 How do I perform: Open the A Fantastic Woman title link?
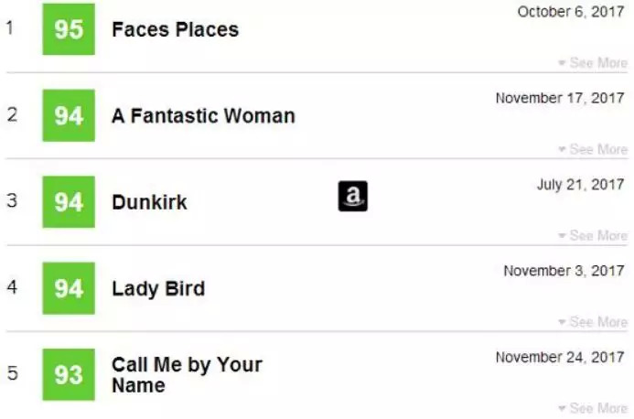[x=203, y=116]
